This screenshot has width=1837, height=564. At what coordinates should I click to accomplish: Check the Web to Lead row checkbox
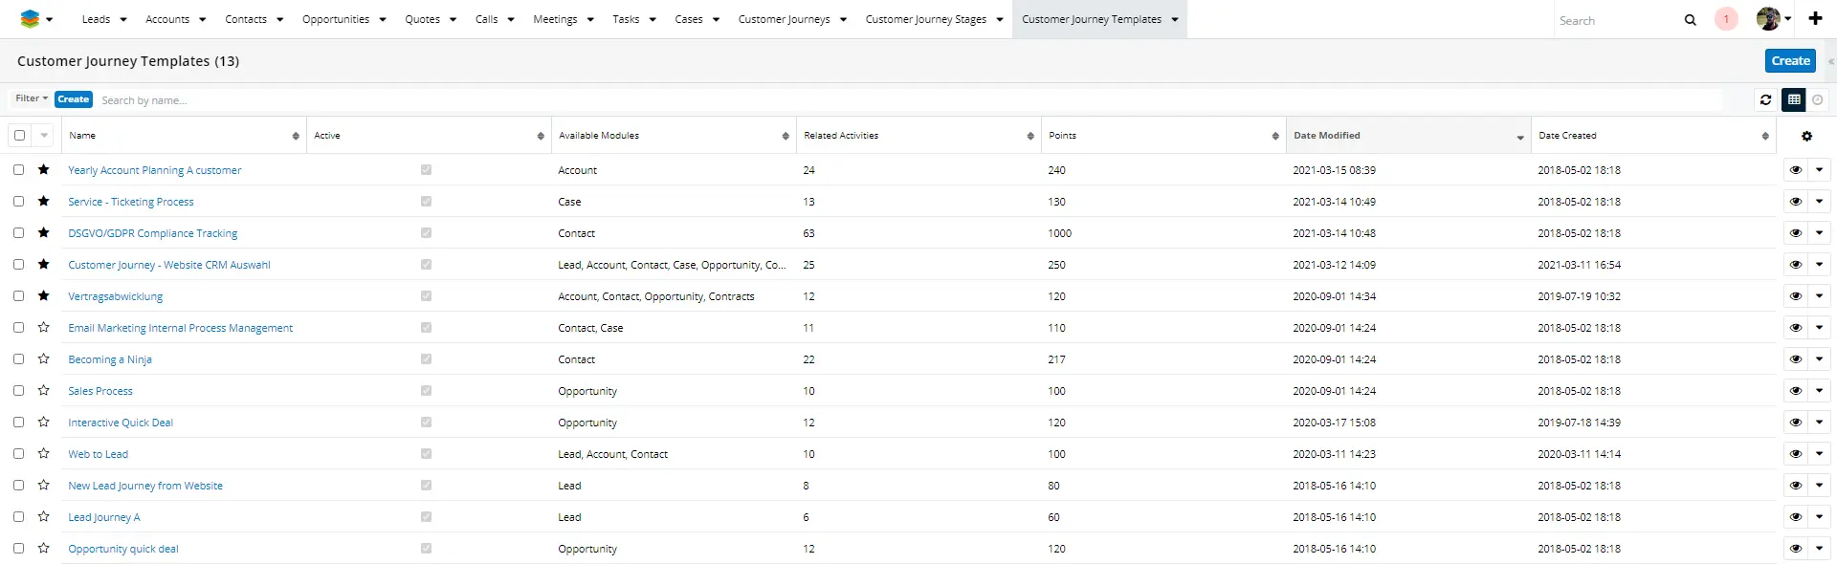pyautogui.click(x=18, y=453)
